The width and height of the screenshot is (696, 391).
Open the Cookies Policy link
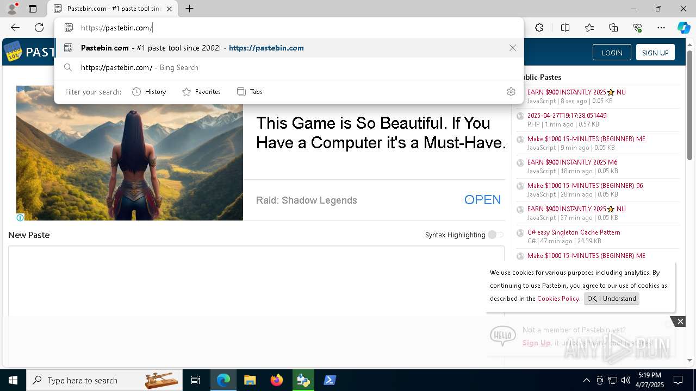[558, 299]
